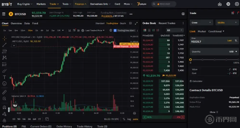Toggle auto scale on chart
This screenshot has height=128, width=240.
pos(135,119)
